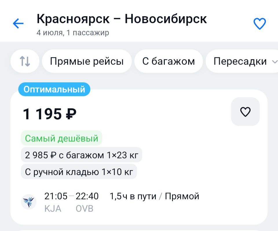Enable the С багажом filter
Screen dimensions: 278x231
169,61
